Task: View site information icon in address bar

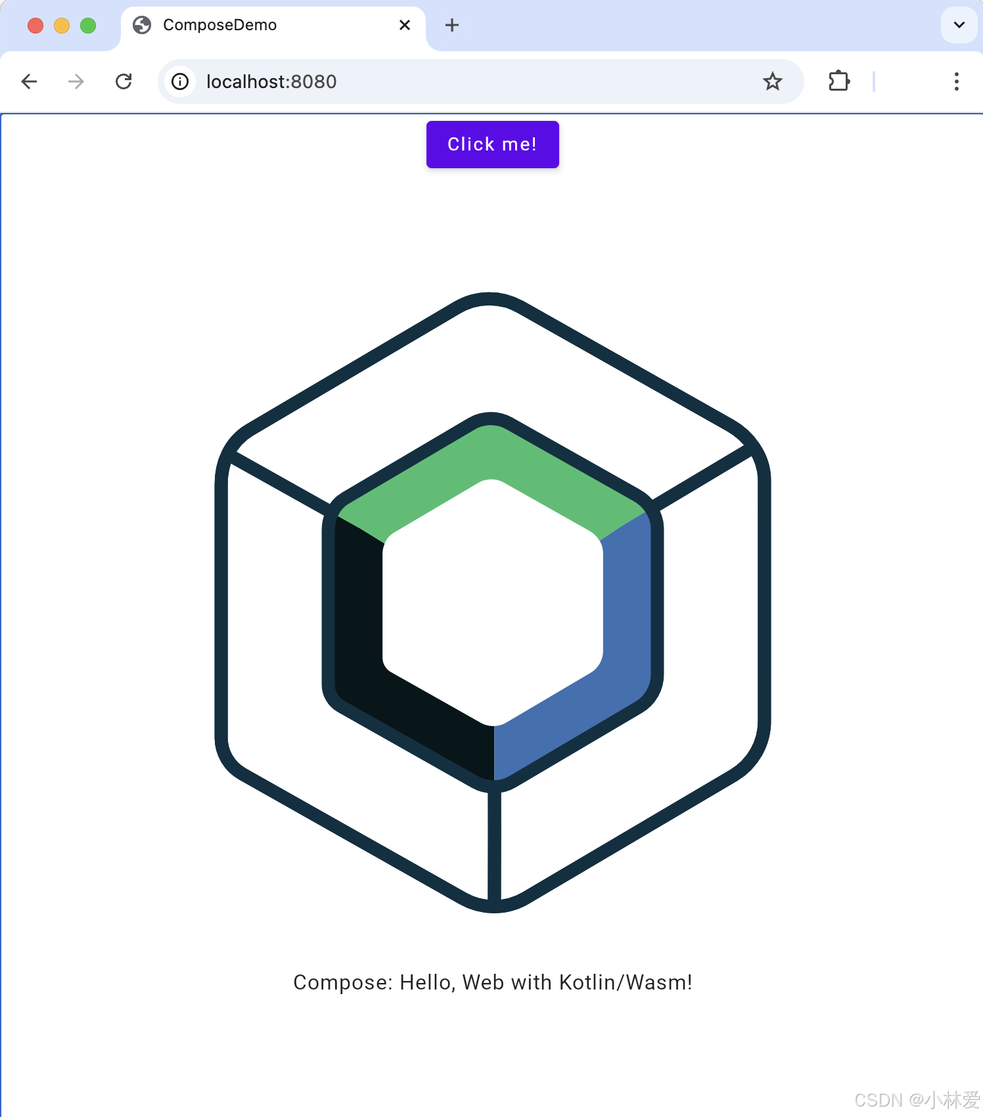Action: (180, 81)
